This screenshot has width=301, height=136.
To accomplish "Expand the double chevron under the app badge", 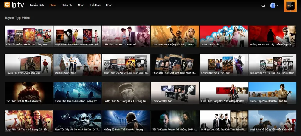I will pyautogui.click(x=290, y=11).
